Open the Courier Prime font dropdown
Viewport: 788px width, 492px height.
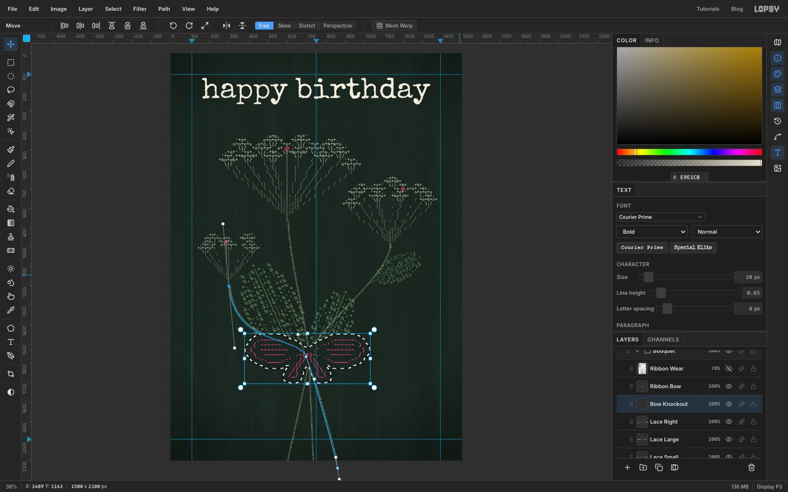pyautogui.click(x=660, y=217)
